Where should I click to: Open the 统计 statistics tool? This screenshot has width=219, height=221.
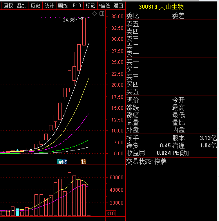[49, 5]
